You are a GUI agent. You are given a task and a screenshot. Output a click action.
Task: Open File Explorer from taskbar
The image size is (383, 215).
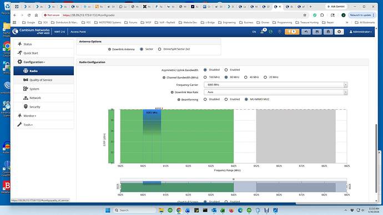coord(161,210)
